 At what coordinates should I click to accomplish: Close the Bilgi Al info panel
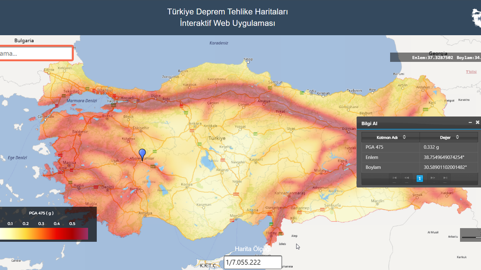[x=478, y=122]
